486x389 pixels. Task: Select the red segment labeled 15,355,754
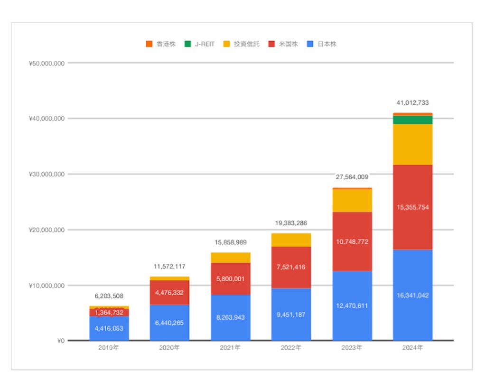[412, 207]
